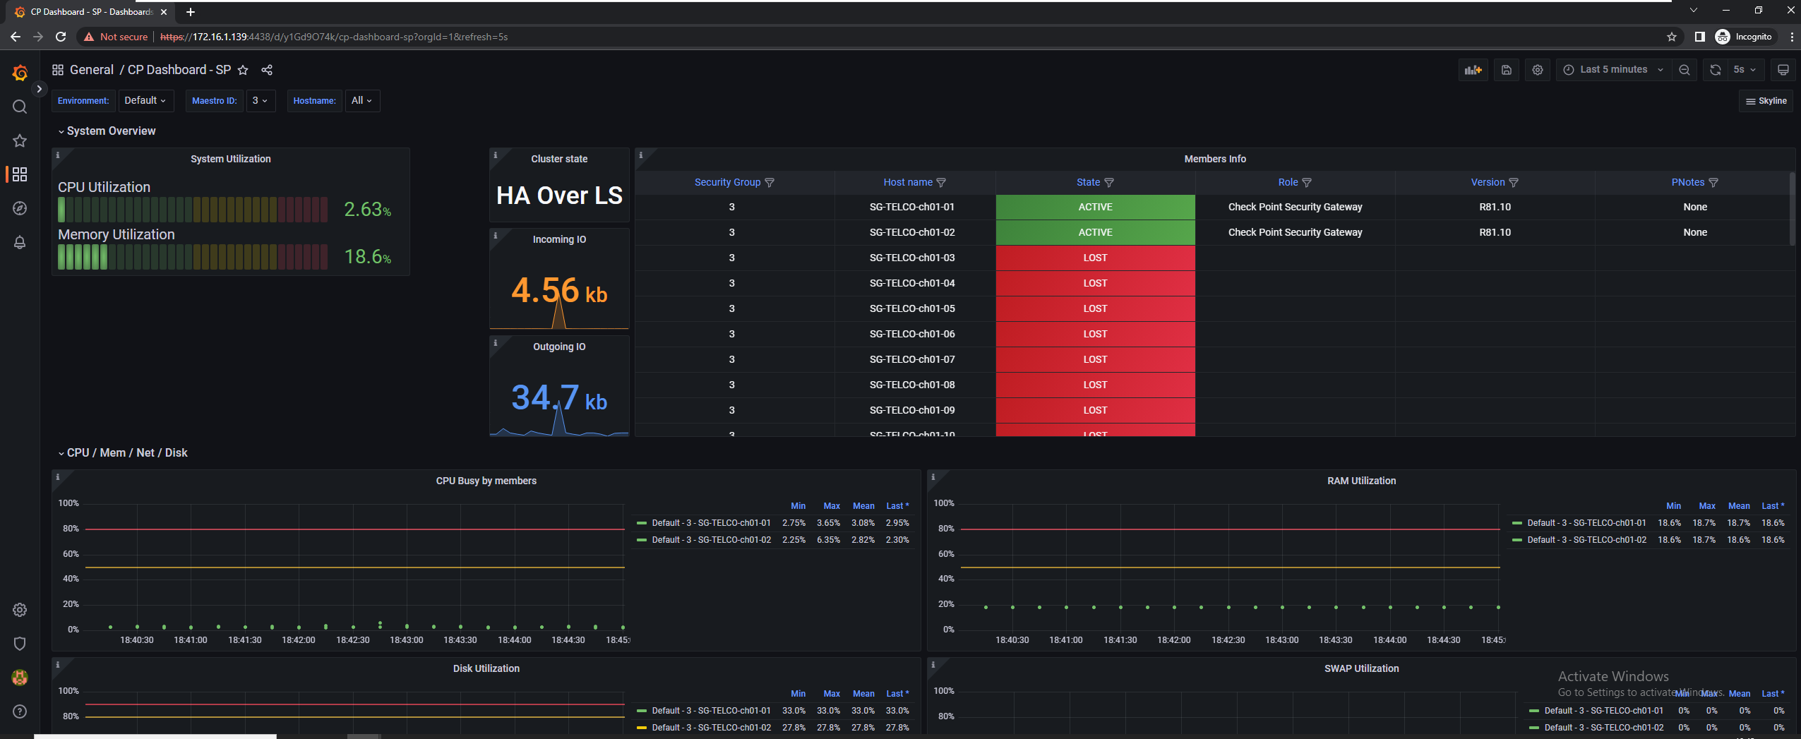Open the Server Admin shield icon
This screenshot has width=1801, height=739.
click(x=20, y=644)
